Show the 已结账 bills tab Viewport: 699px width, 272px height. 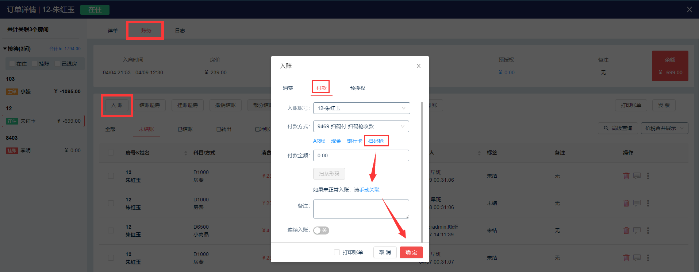(x=185, y=129)
